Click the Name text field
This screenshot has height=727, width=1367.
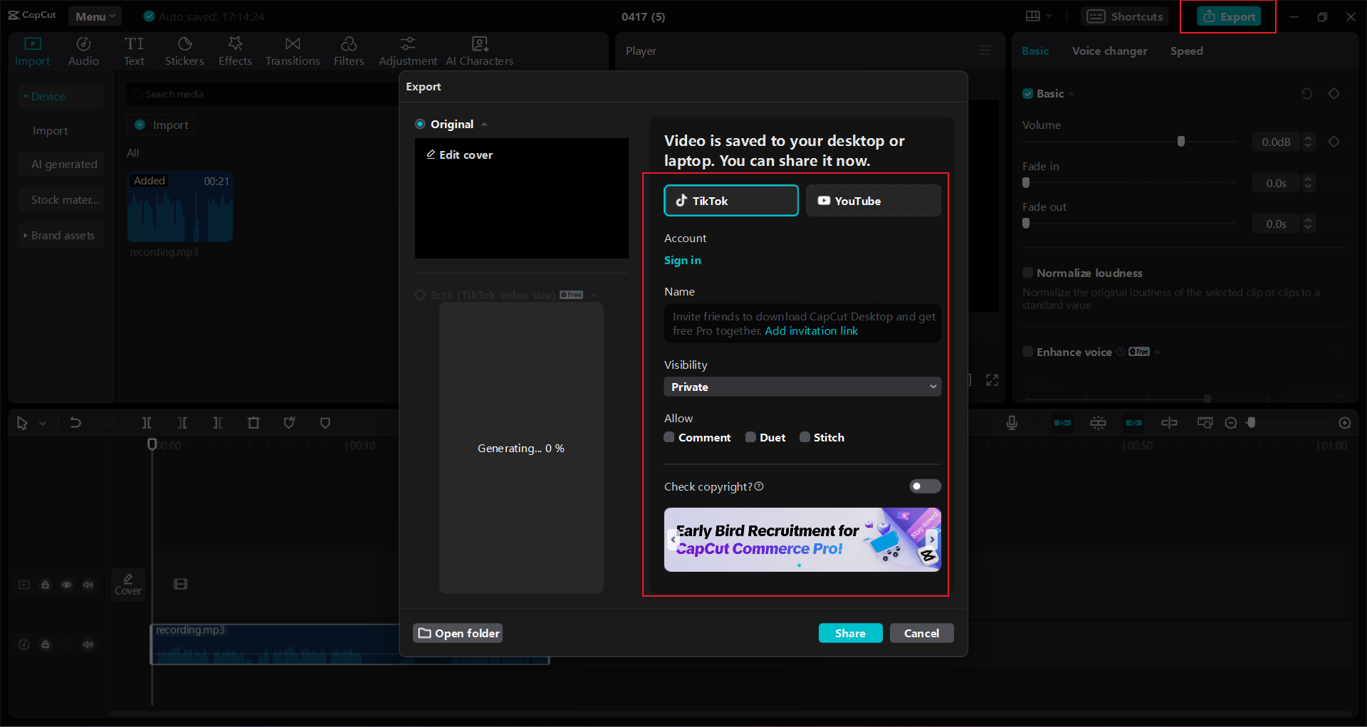802,323
